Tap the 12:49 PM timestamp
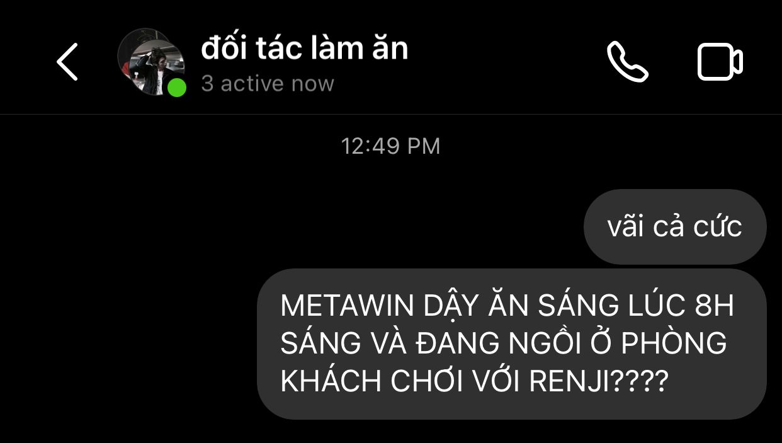 tap(390, 146)
